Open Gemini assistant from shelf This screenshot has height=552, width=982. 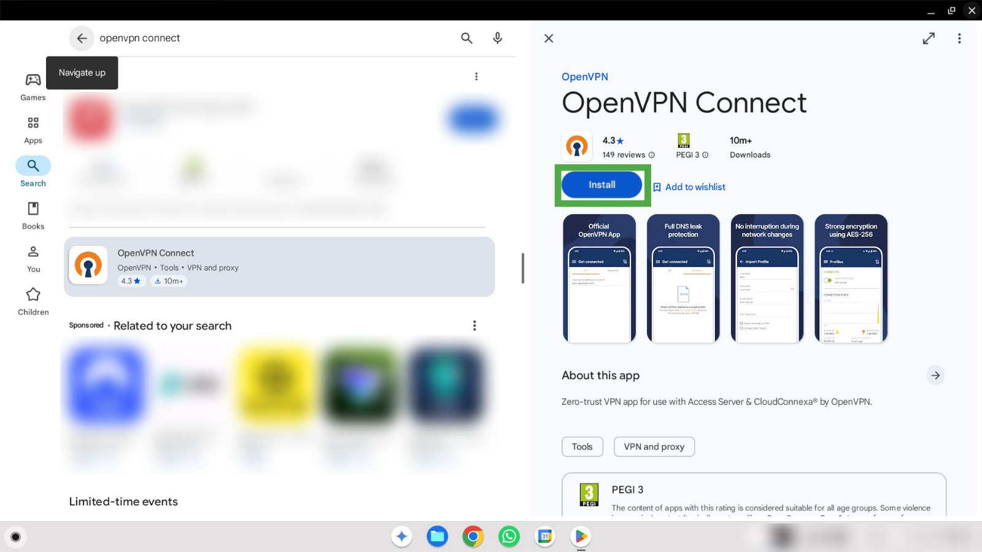(x=402, y=537)
